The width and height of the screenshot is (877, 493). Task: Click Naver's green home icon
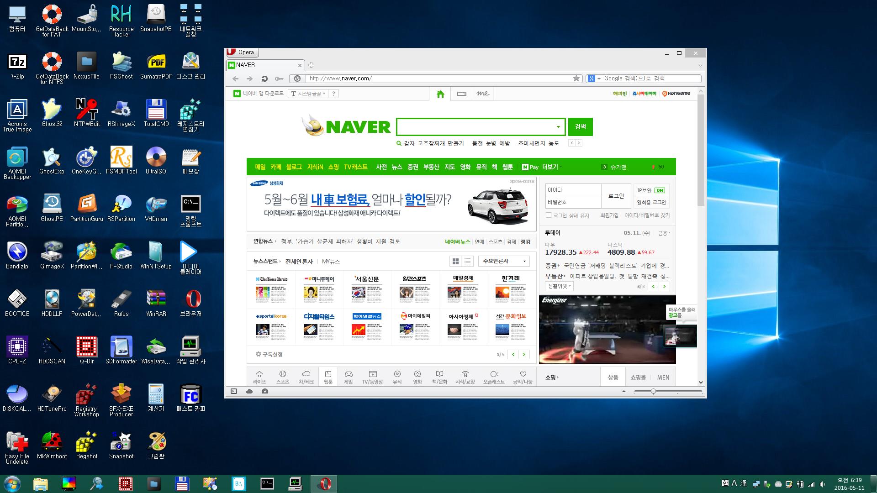tap(440, 94)
